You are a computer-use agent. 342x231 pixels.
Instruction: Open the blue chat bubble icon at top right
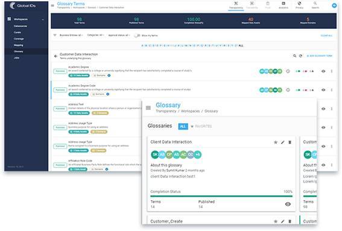click(334, 5)
